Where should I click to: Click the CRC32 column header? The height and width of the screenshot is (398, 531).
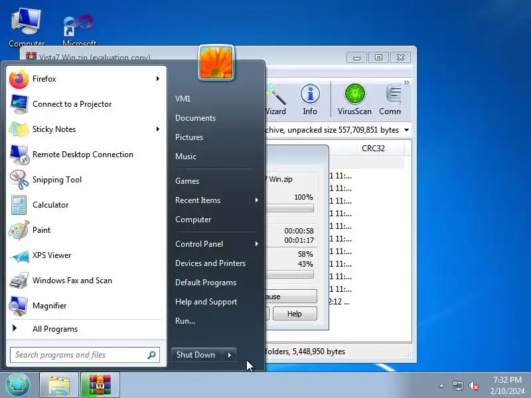[380, 148]
